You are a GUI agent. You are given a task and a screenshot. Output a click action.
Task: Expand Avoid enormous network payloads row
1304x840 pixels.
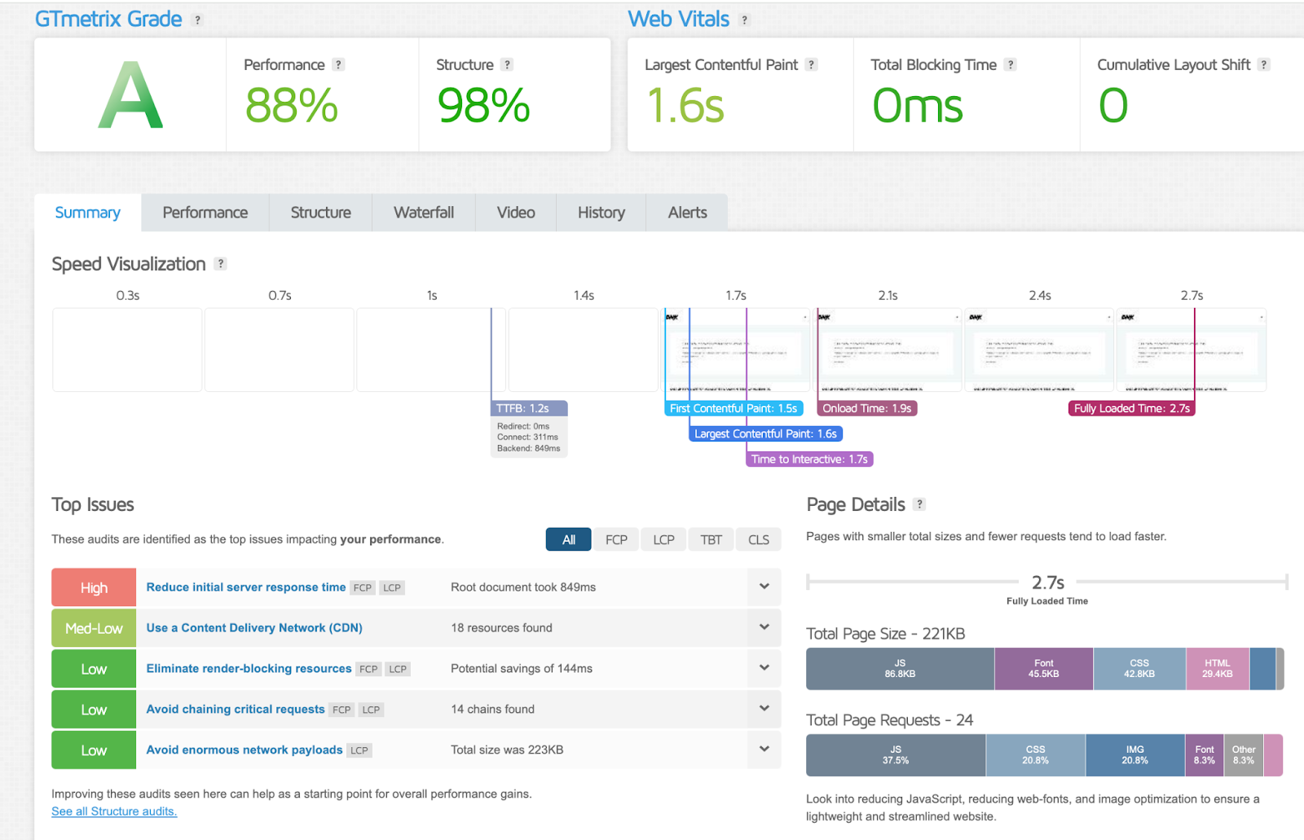tap(764, 750)
